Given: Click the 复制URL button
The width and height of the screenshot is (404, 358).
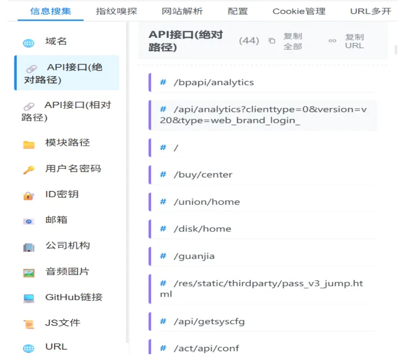Looking at the screenshot, I should 354,41.
